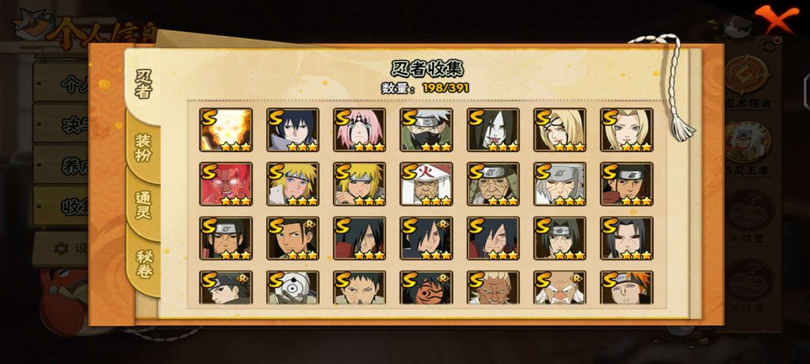Switch to the 通灵 summon tab
Screen dimensions: 810x364
[x=143, y=206]
